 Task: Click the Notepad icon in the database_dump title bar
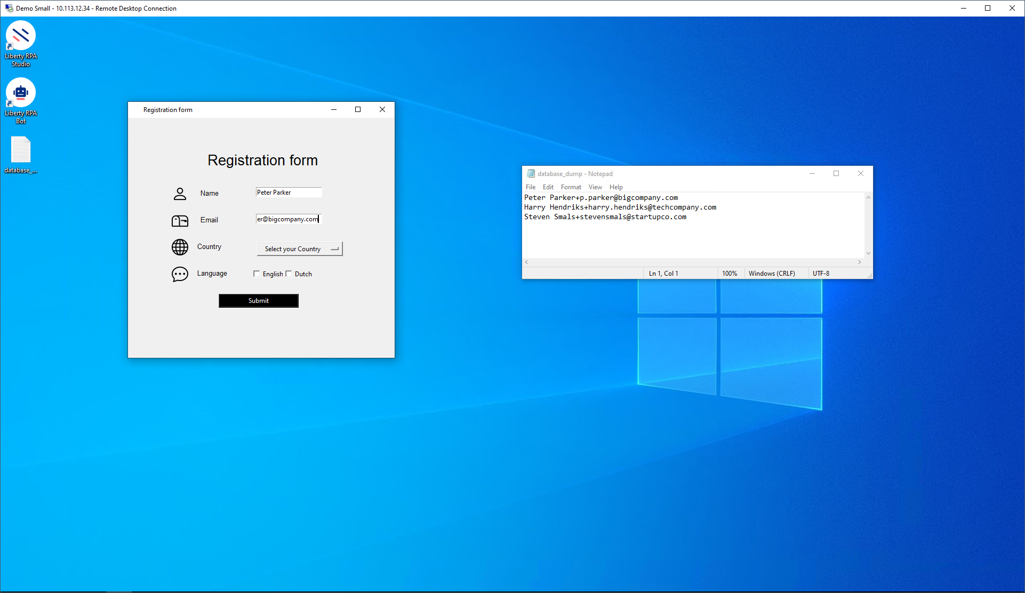coord(531,174)
